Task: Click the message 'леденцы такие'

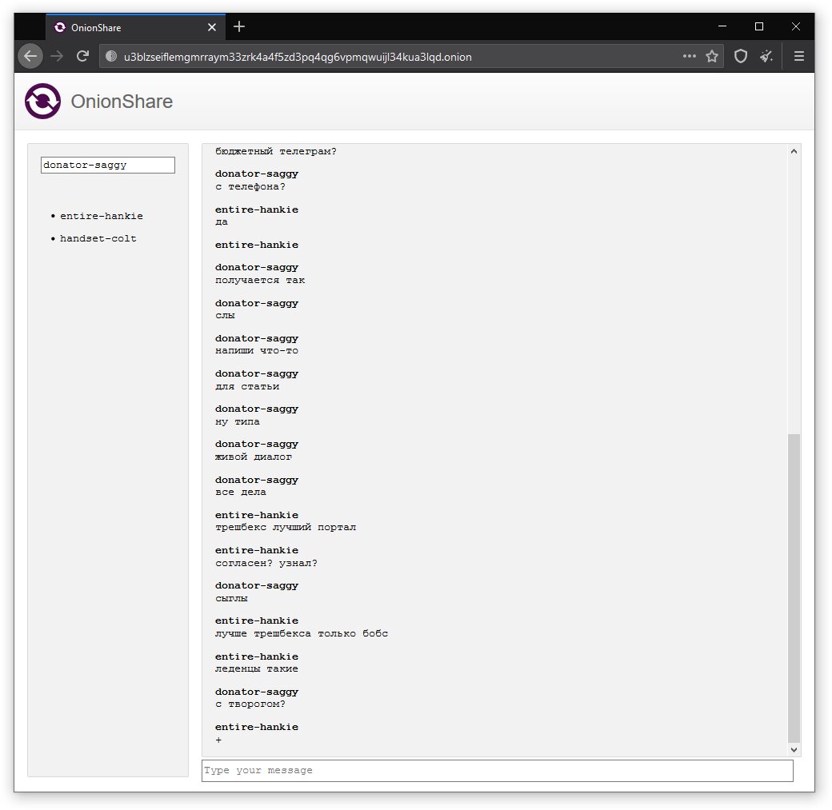Action: tap(257, 669)
